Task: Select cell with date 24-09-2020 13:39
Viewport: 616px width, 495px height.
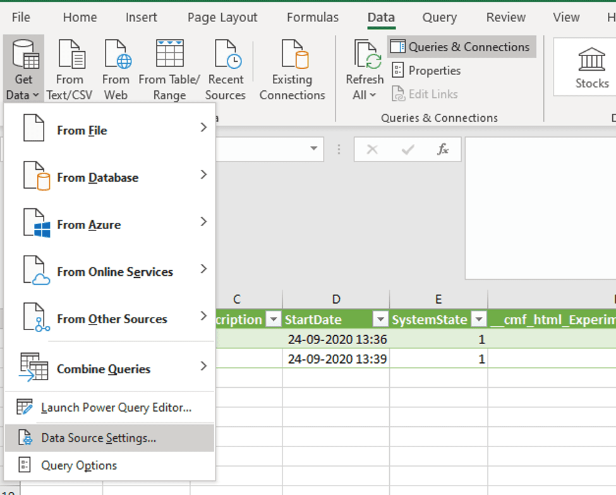Action: point(335,359)
